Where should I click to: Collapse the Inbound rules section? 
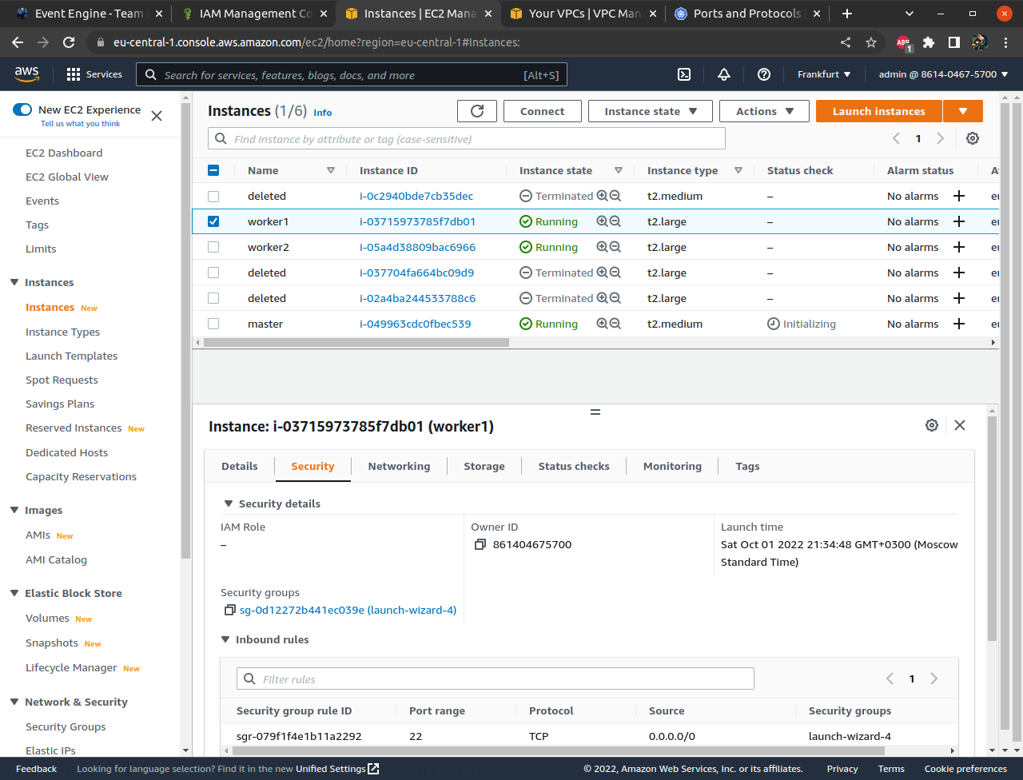[x=225, y=639]
